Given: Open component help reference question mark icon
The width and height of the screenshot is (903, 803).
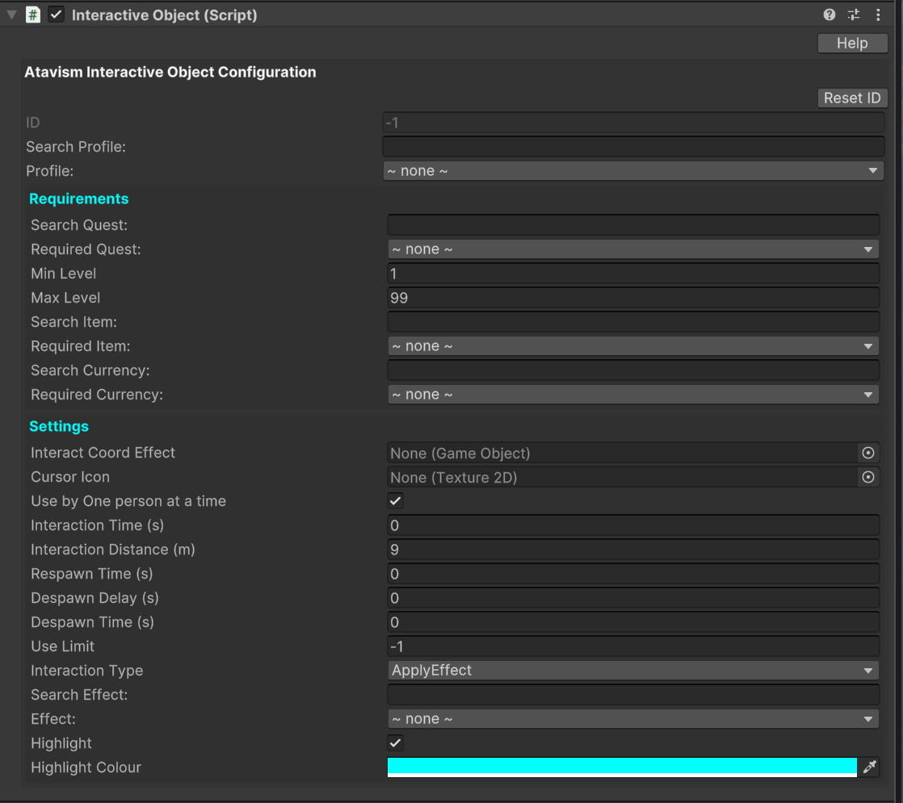Looking at the screenshot, I should pos(829,15).
